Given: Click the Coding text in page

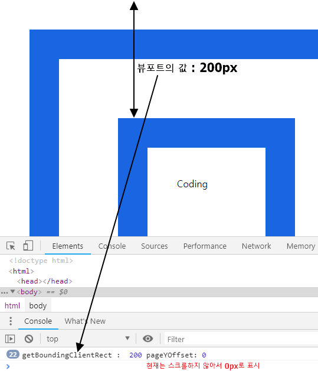Looking at the screenshot, I should [x=192, y=184].
